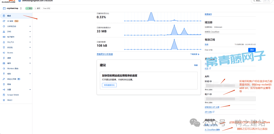Click the arrow icon next to 下载数据
Image resolution: width=274 pixels, height=134 pixels.
tap(199, 54)
